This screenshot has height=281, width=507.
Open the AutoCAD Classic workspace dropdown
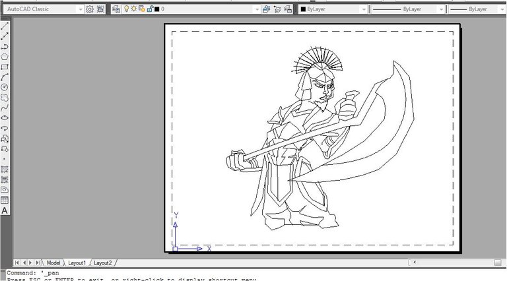81,9
